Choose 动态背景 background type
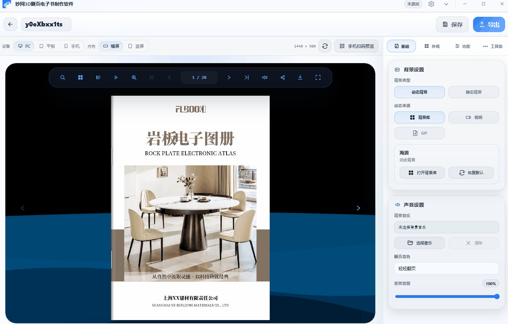This screenshot has height=324, width=508. pyautogui.click(x=420, y=92)
